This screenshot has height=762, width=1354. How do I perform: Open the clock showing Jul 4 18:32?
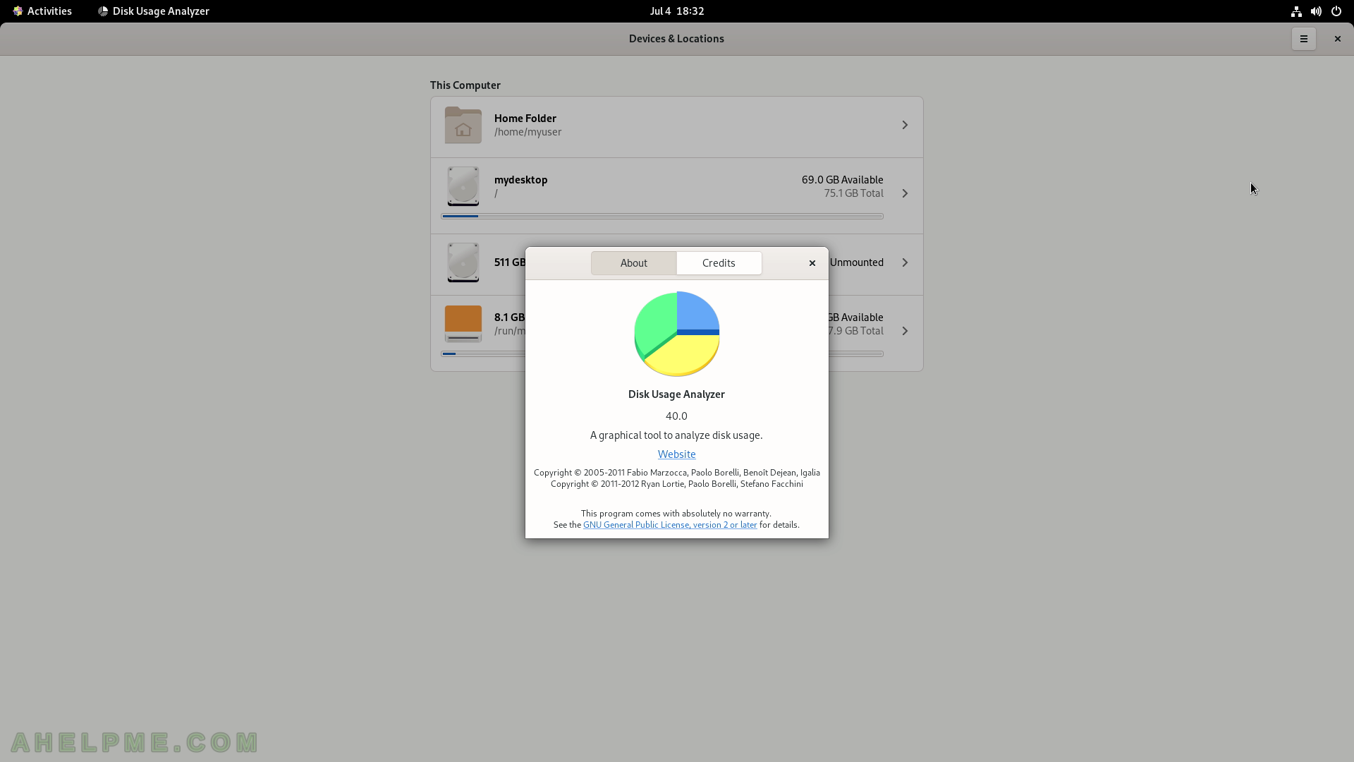[x=677, y=11]
